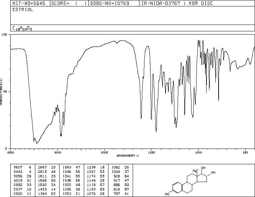Click the 500 wavenumber axis label
255x197 pixels.
pyautogui.click(x=245, y=152)
